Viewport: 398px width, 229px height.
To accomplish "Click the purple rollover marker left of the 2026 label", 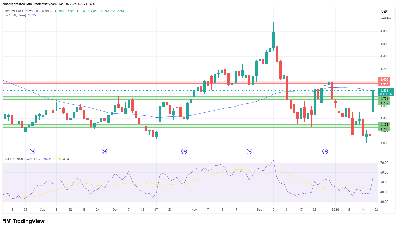I will coord(325,151).
